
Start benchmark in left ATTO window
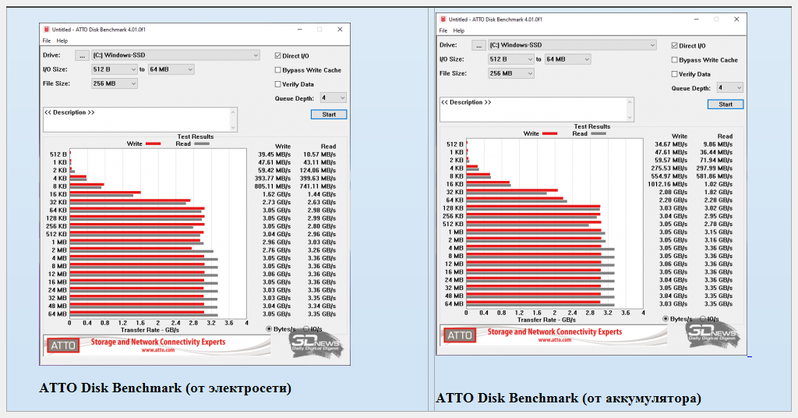pos(329,115)
